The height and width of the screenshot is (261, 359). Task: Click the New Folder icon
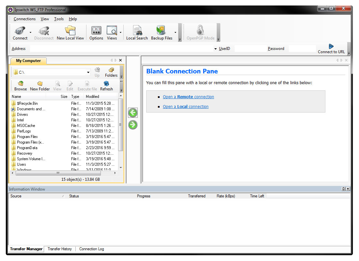click(x=40, y=86)
